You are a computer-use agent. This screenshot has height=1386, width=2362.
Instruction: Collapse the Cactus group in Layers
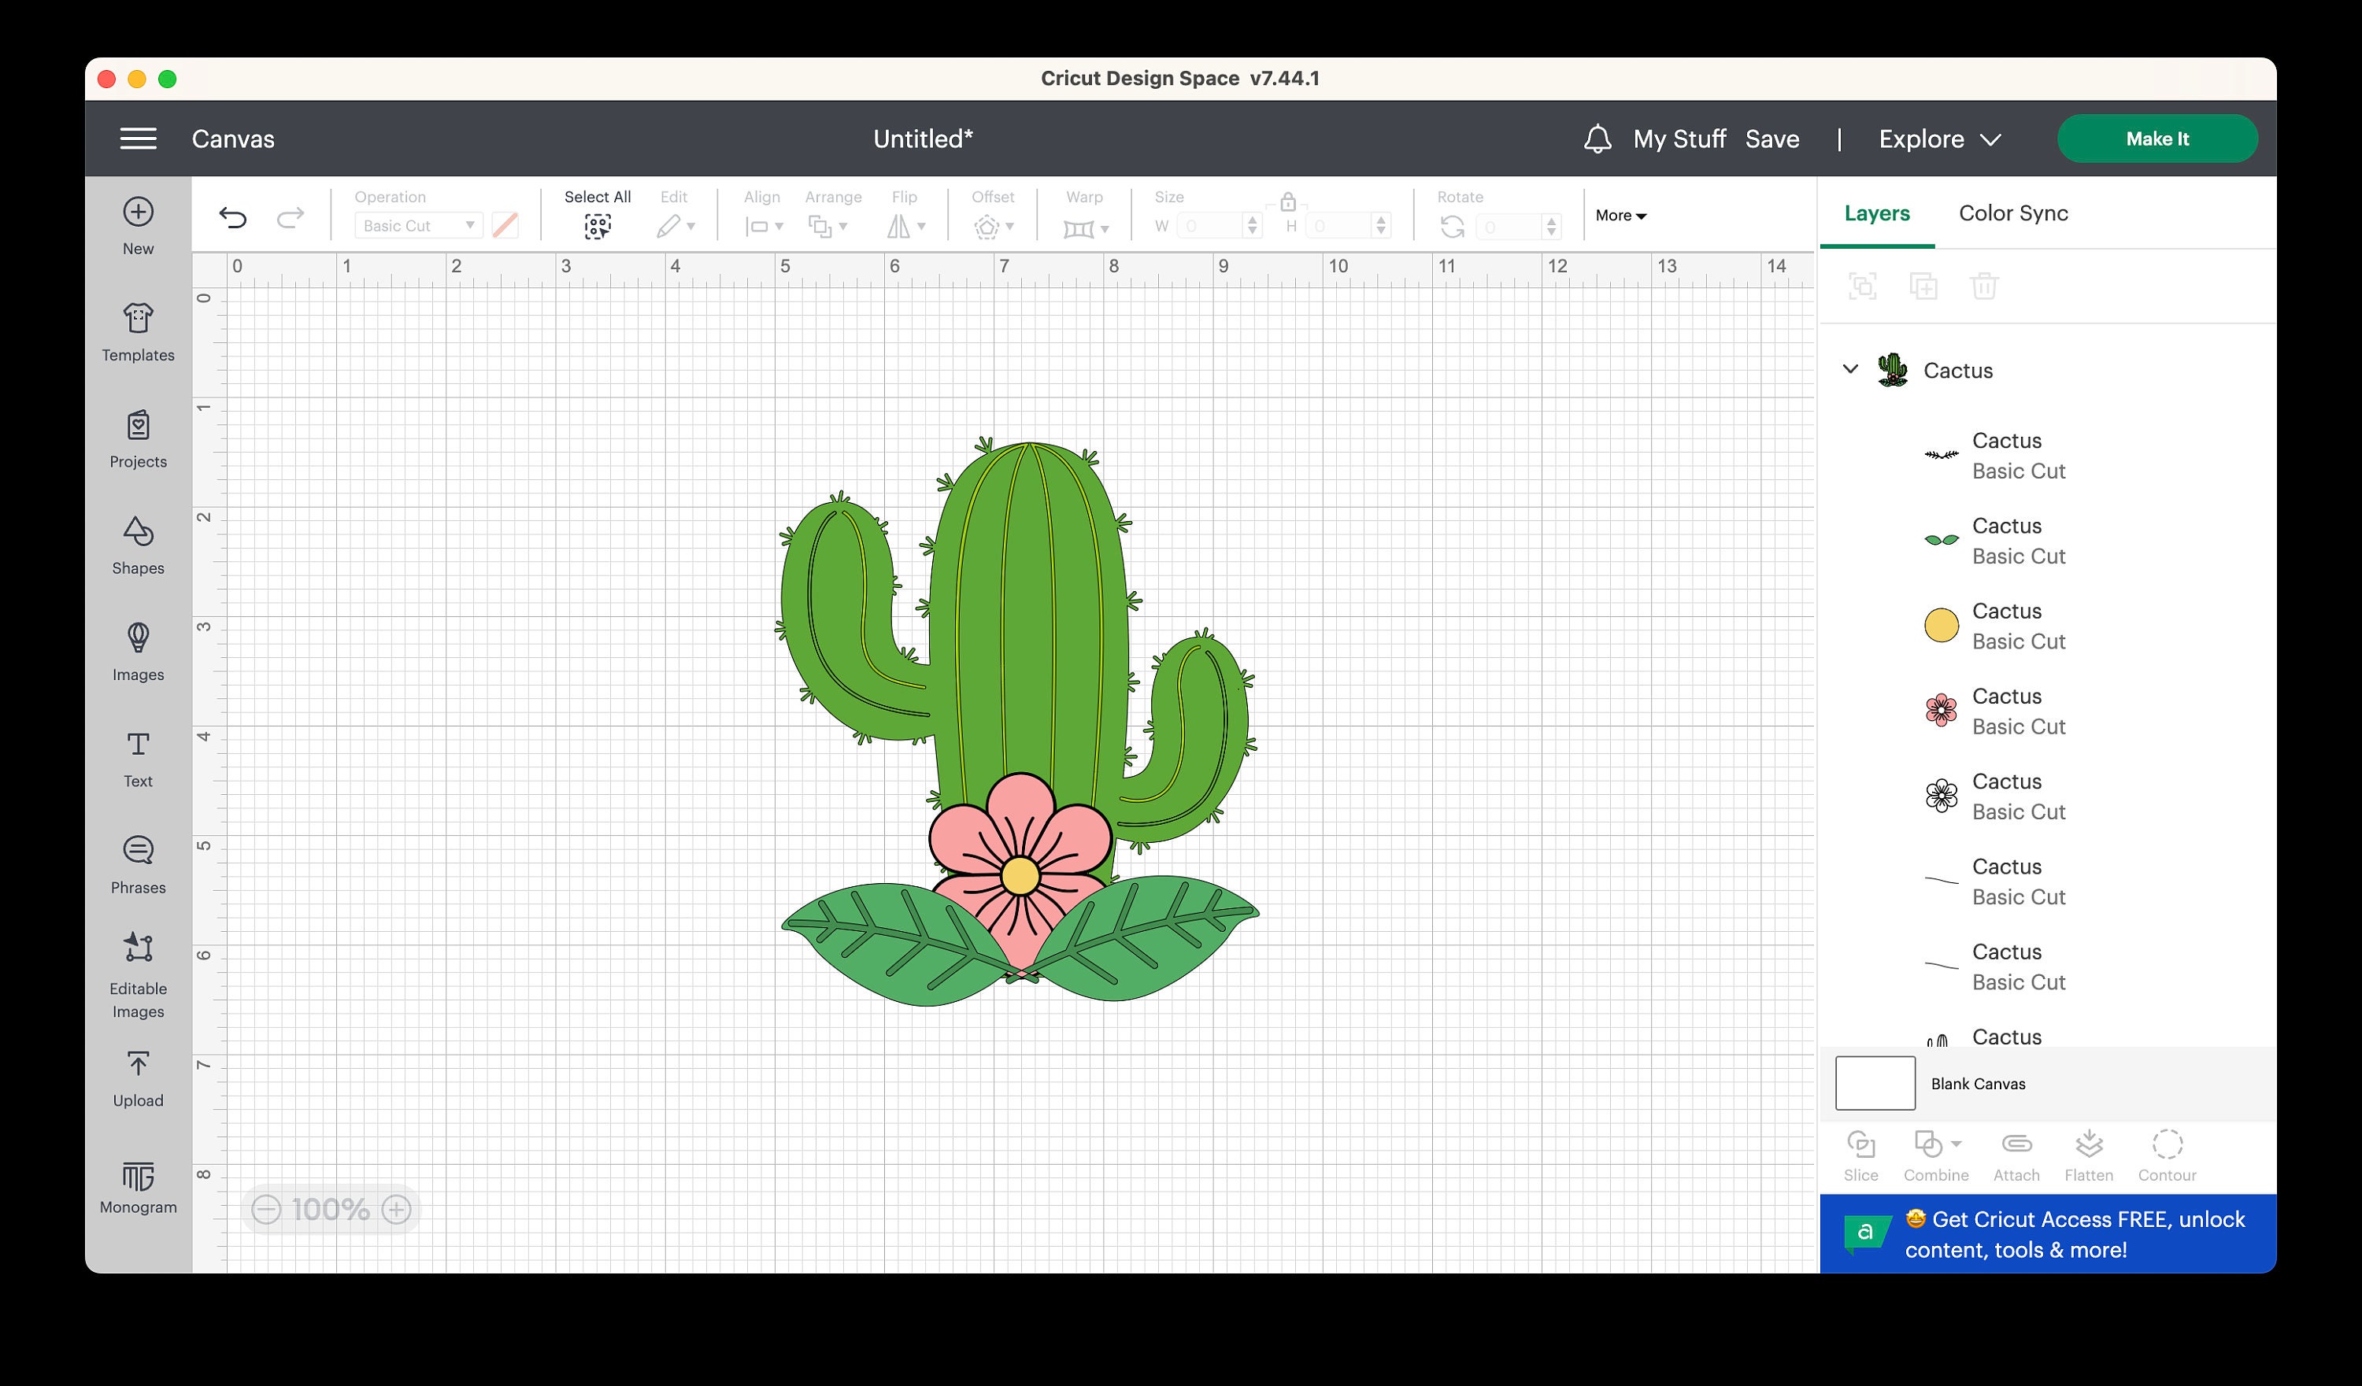pyautogui.click(x=1850, y=370)
